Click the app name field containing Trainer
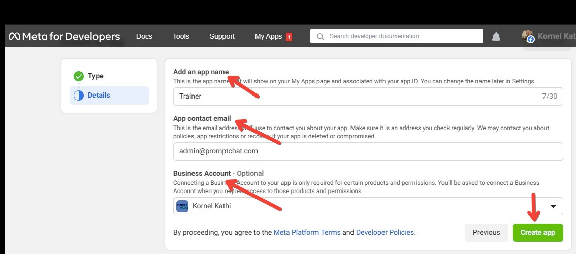 coord(356,96)
